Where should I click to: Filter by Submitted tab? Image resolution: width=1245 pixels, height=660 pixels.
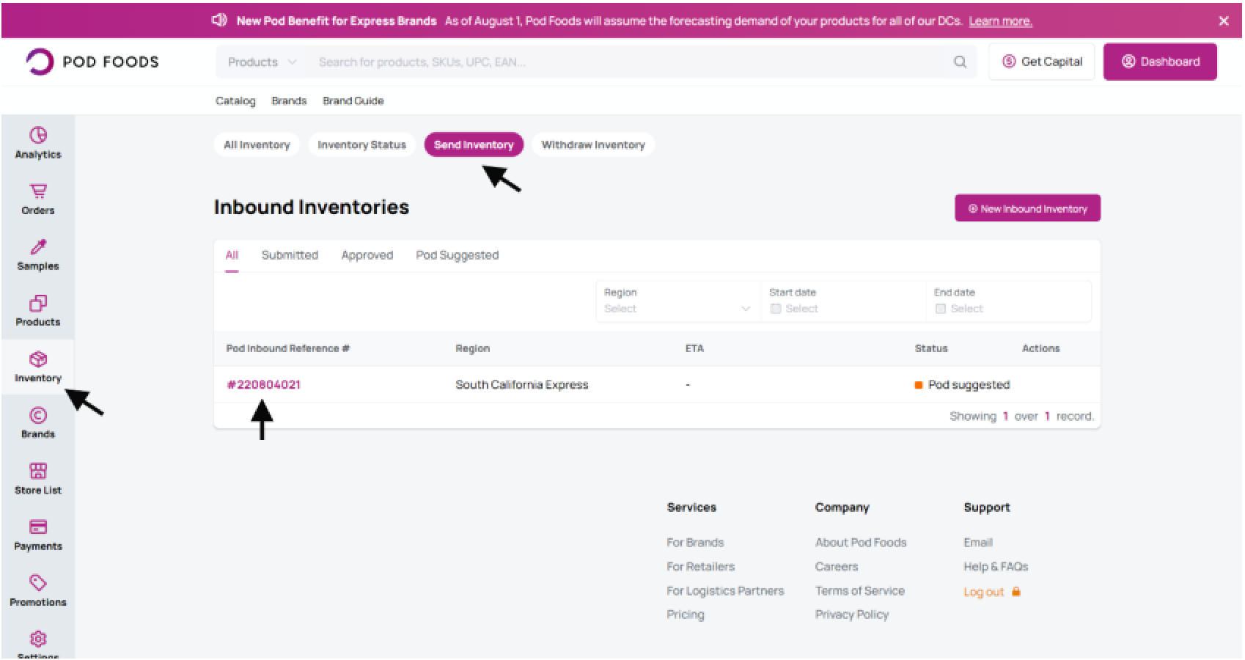[290, 255]
